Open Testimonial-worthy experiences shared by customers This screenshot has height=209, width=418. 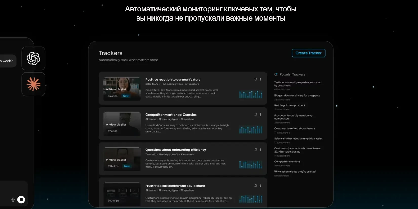pyautogui.click(x=298, y=84)
